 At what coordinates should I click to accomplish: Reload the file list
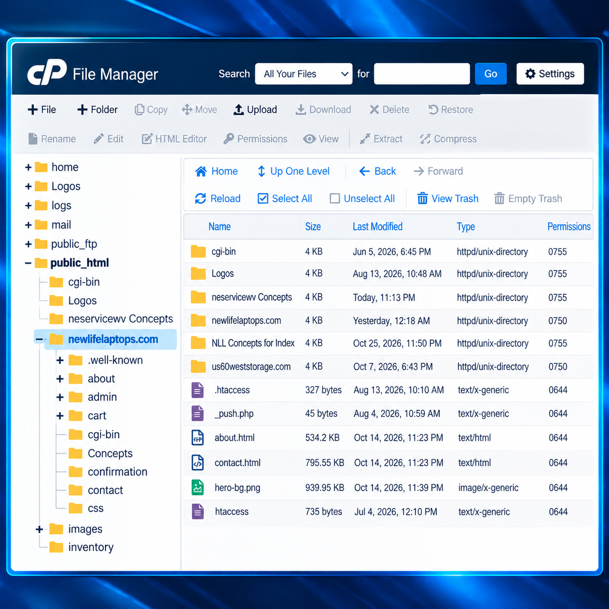218,199
